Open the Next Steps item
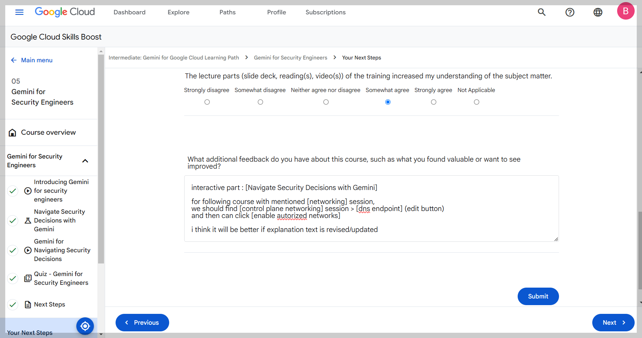This screenshot has width=642, height=338. (49, 304)
